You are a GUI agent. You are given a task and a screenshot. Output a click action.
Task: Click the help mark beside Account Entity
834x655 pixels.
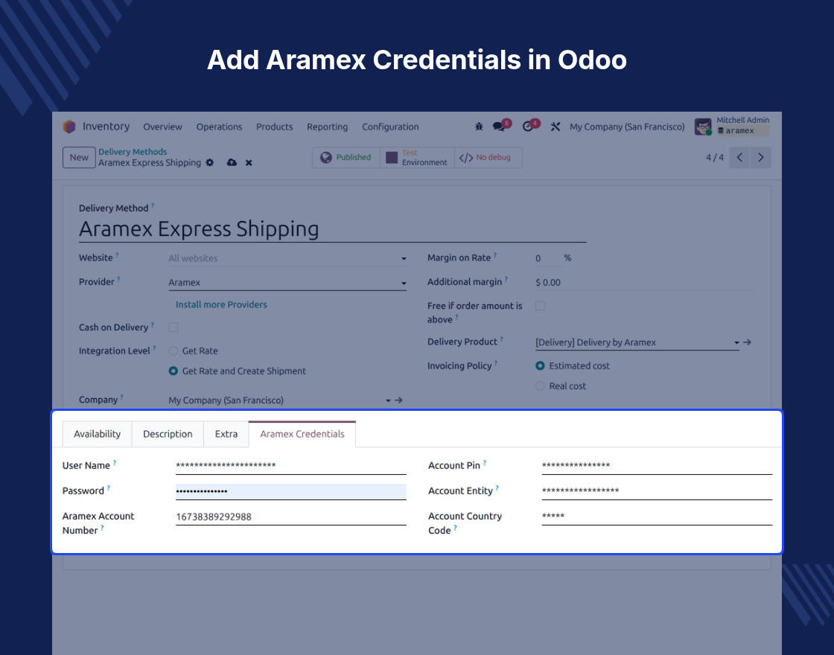tap(497, 488)
